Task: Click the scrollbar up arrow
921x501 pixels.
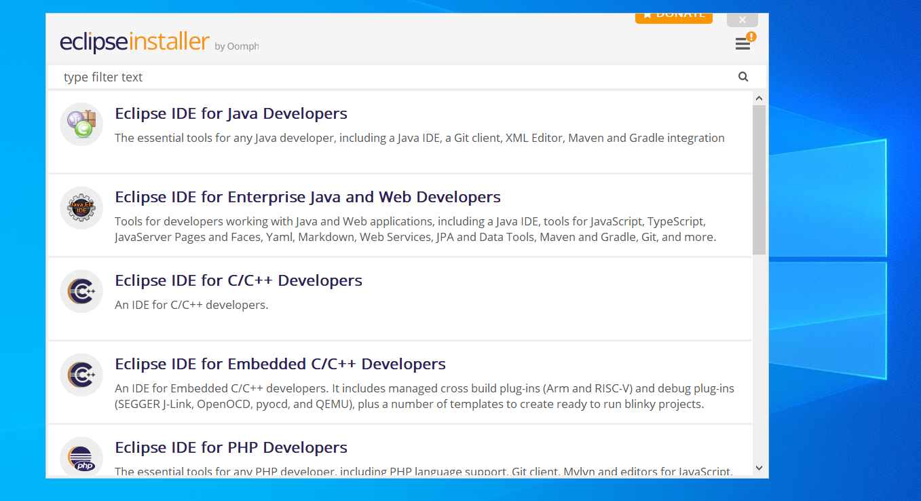Action: (x=759, y=98)
